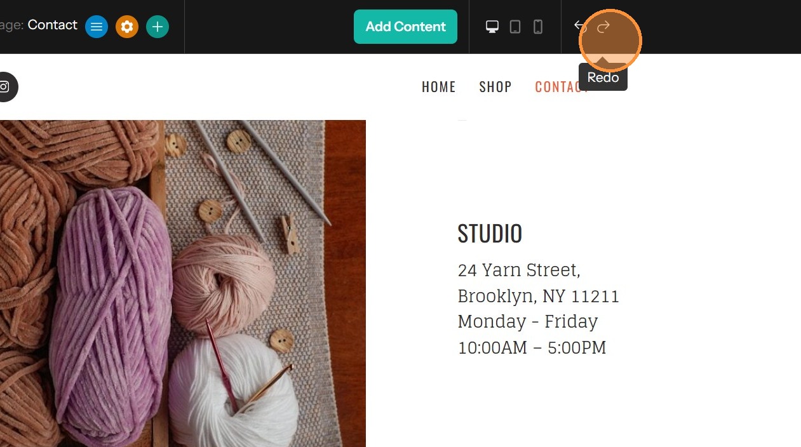The width and height of the screenshot is (801, 447).
Task: Select the yarn photo image
Action: pos(183,283)
